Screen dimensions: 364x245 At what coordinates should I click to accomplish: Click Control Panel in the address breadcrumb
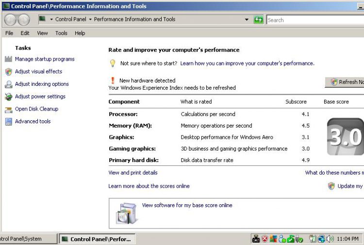70,19
